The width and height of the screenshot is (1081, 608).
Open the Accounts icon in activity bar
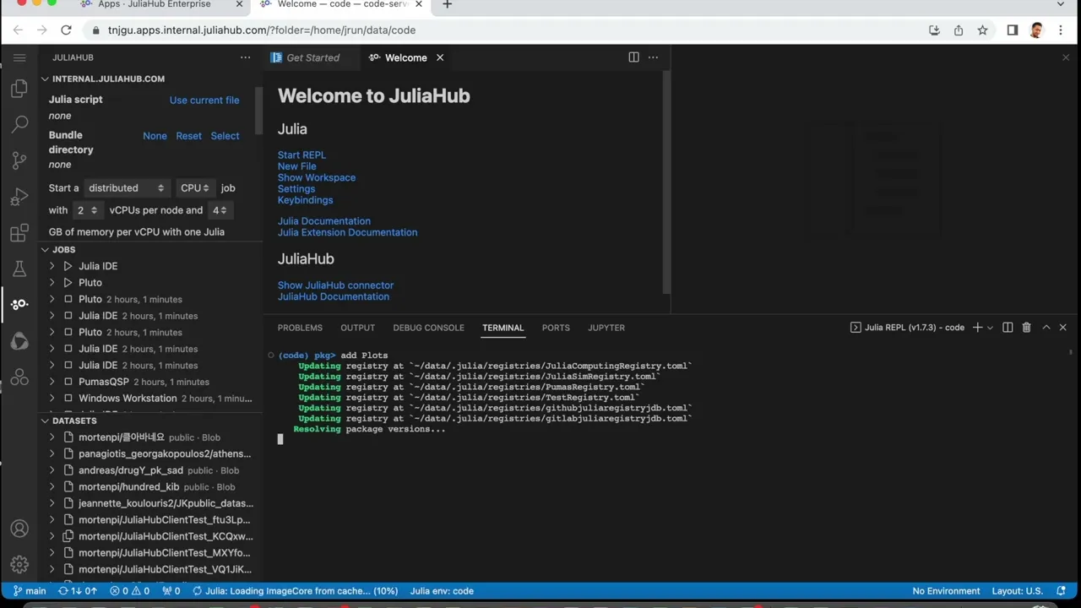pyautogui.click(x=19, y=529)
